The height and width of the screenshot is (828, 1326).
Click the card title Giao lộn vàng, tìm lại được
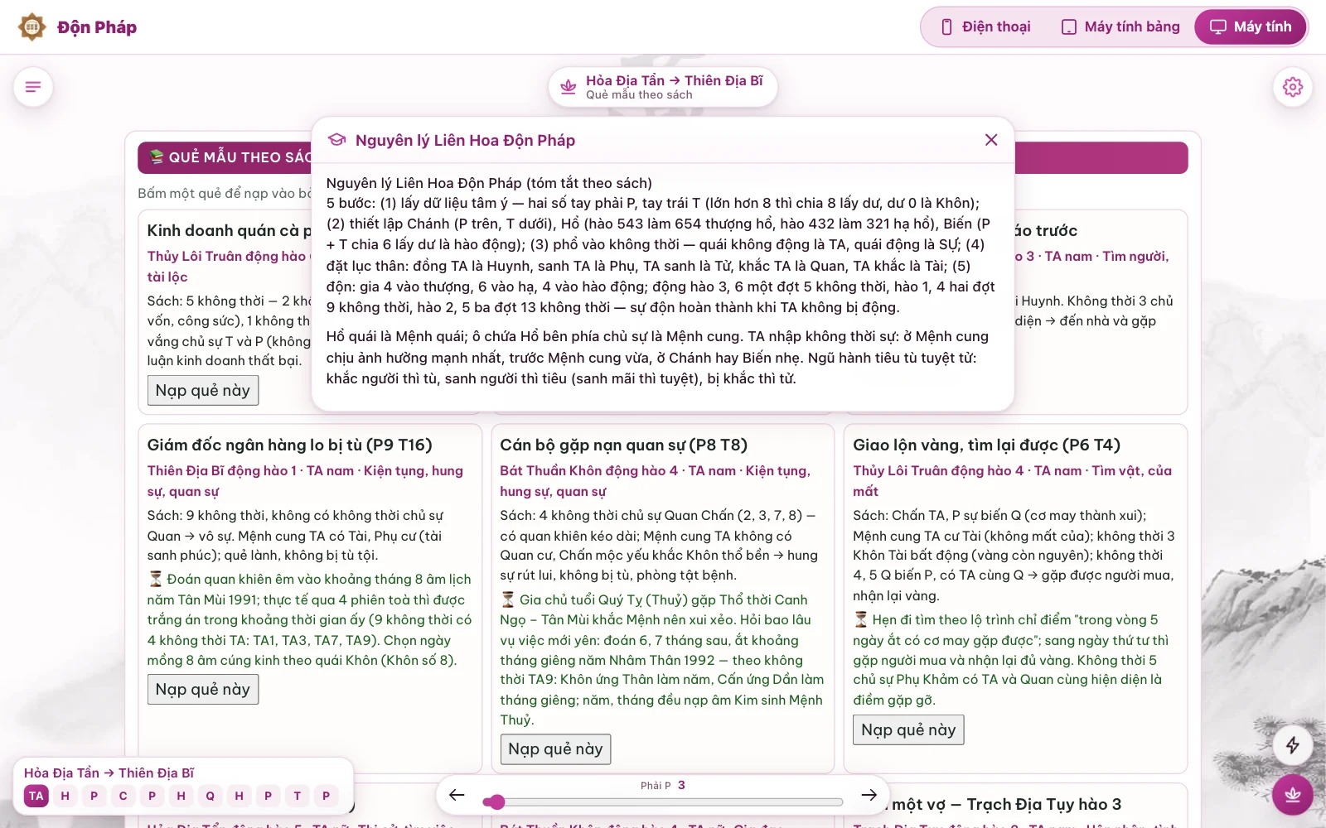987,445
